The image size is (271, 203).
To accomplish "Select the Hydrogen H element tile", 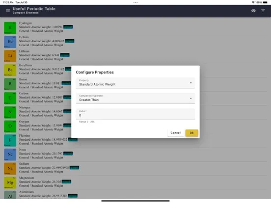I will pyautogui.click(x=10, y=28).
